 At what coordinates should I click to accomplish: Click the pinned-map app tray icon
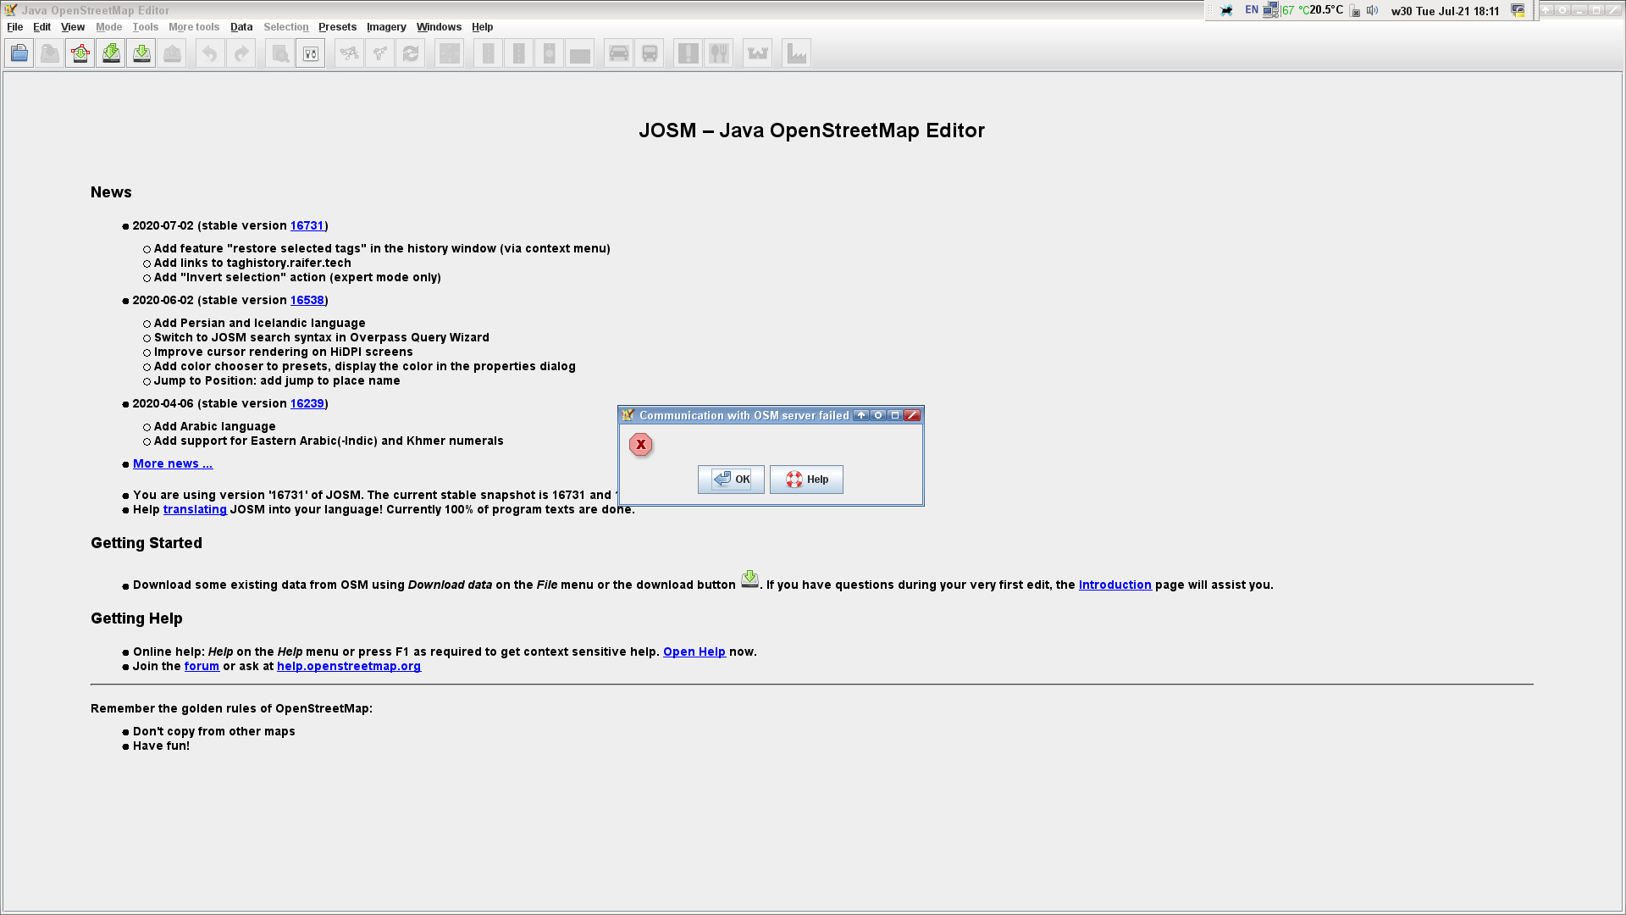(x=1226, y=10)
